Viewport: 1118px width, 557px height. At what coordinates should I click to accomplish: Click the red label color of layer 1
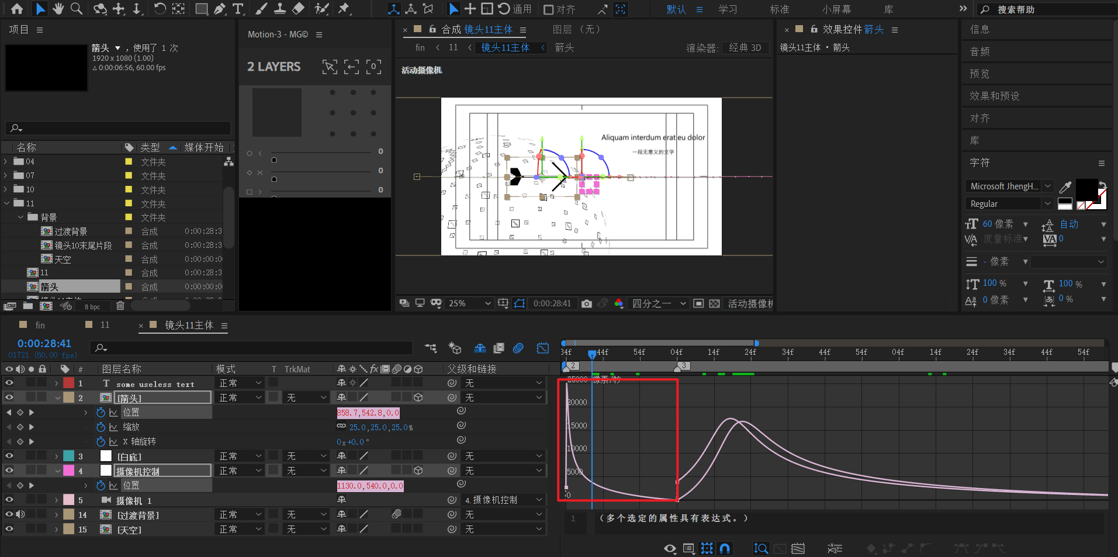(x=69, y=383)
